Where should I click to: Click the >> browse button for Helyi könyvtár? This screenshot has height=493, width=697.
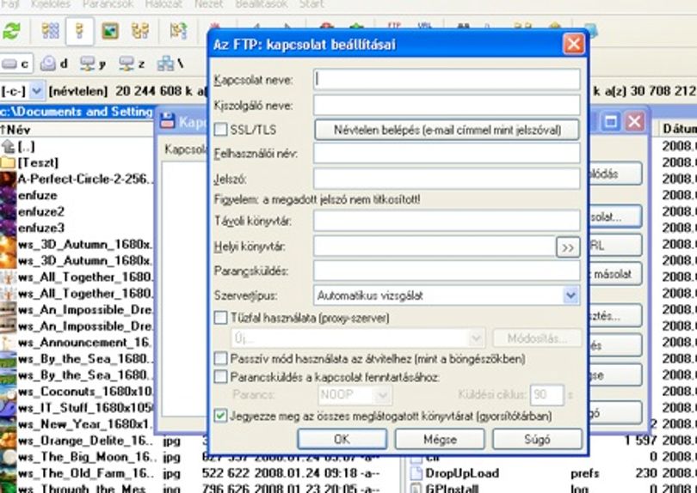(x=568, y=247)
